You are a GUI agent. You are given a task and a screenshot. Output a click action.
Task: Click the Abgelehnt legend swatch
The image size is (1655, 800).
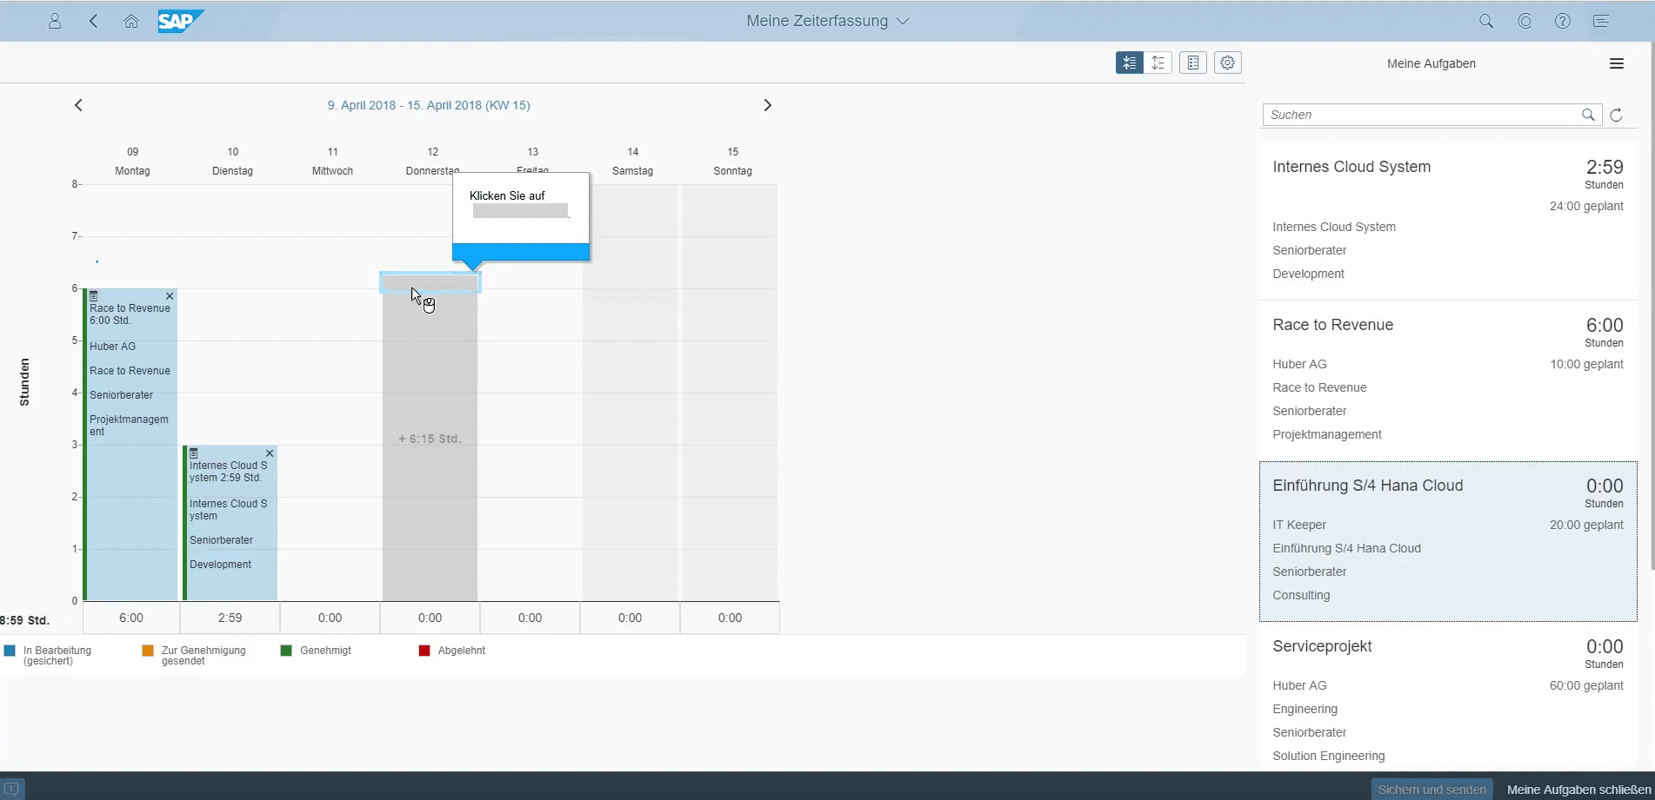click(x=424, y=651)
